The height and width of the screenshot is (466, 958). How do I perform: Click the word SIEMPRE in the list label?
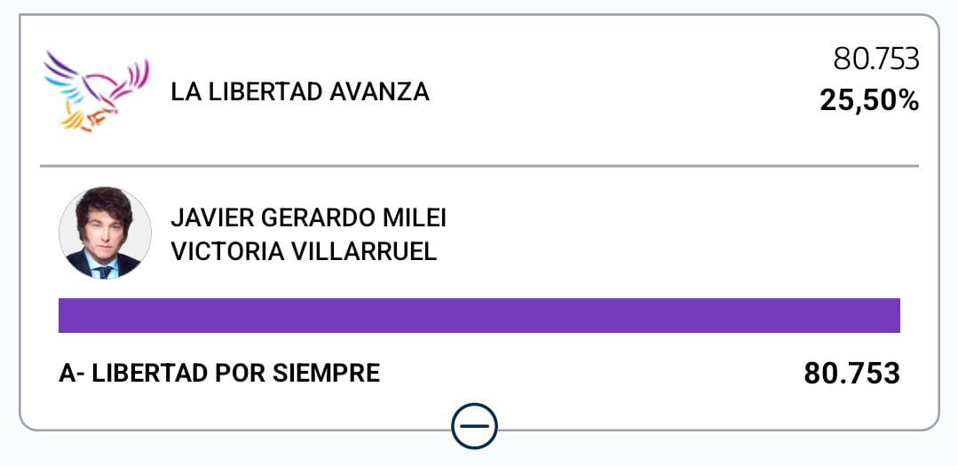click(333, 373)
